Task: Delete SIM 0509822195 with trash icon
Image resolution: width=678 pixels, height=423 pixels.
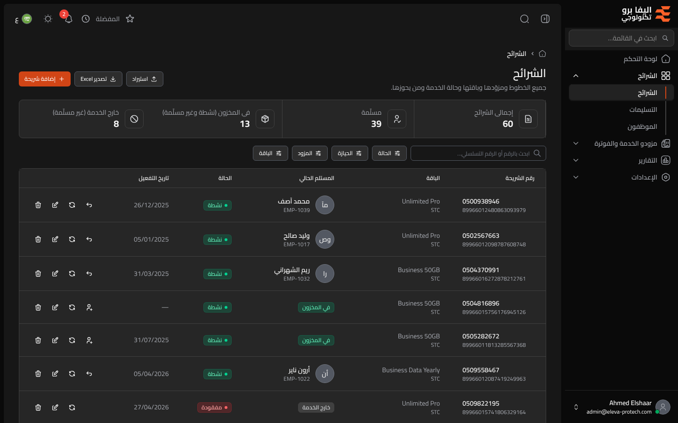Action: [x=38, y=407]
